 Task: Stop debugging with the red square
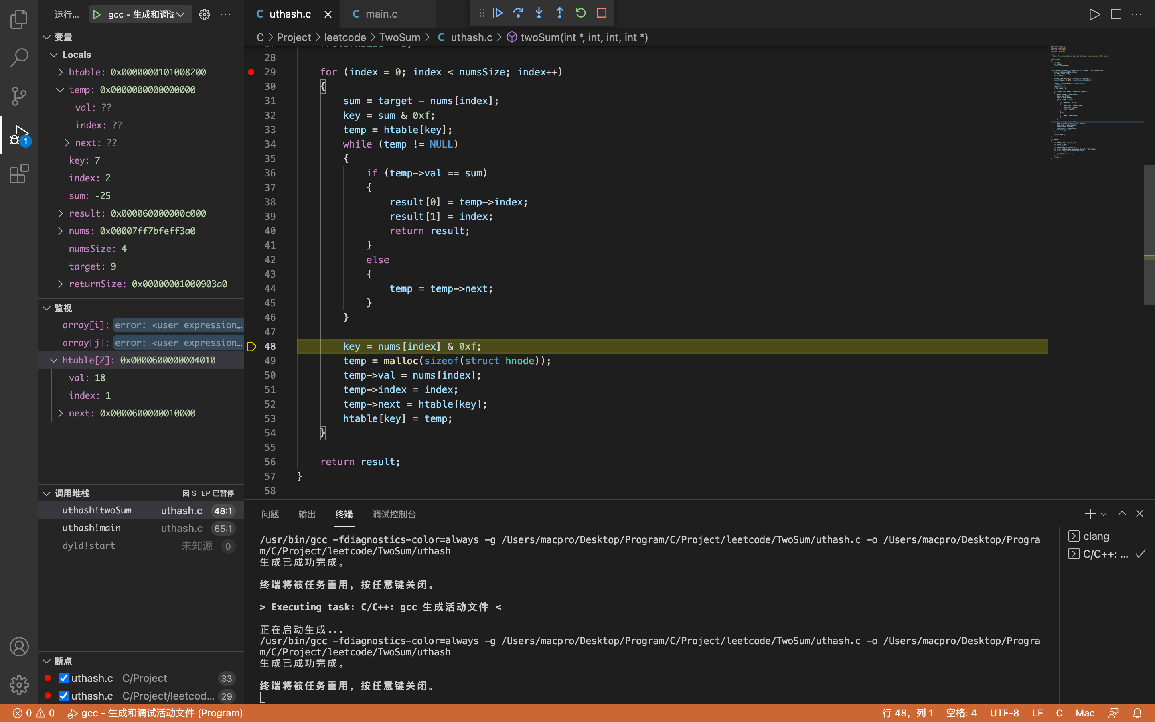(602, 13)
